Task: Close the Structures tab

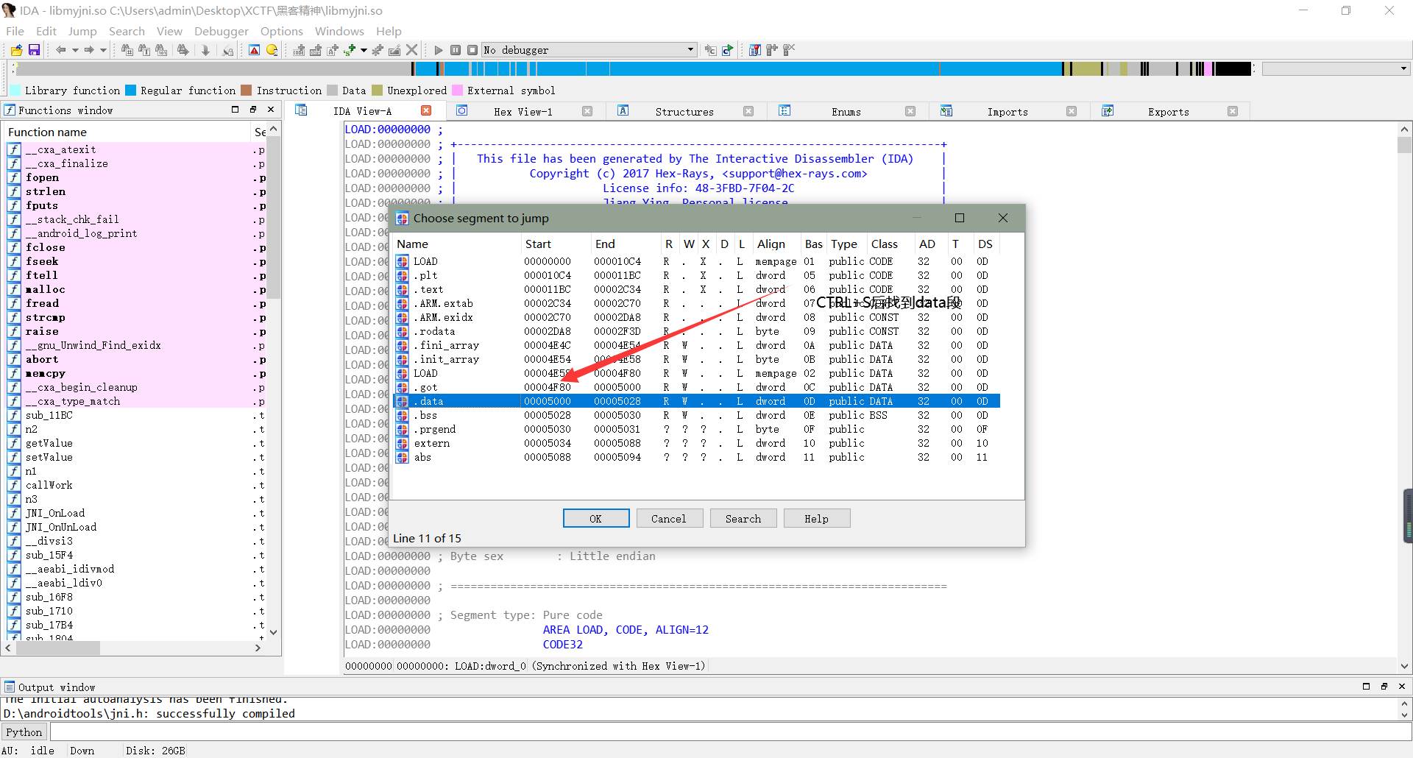Action: click(x=748, y=111)
